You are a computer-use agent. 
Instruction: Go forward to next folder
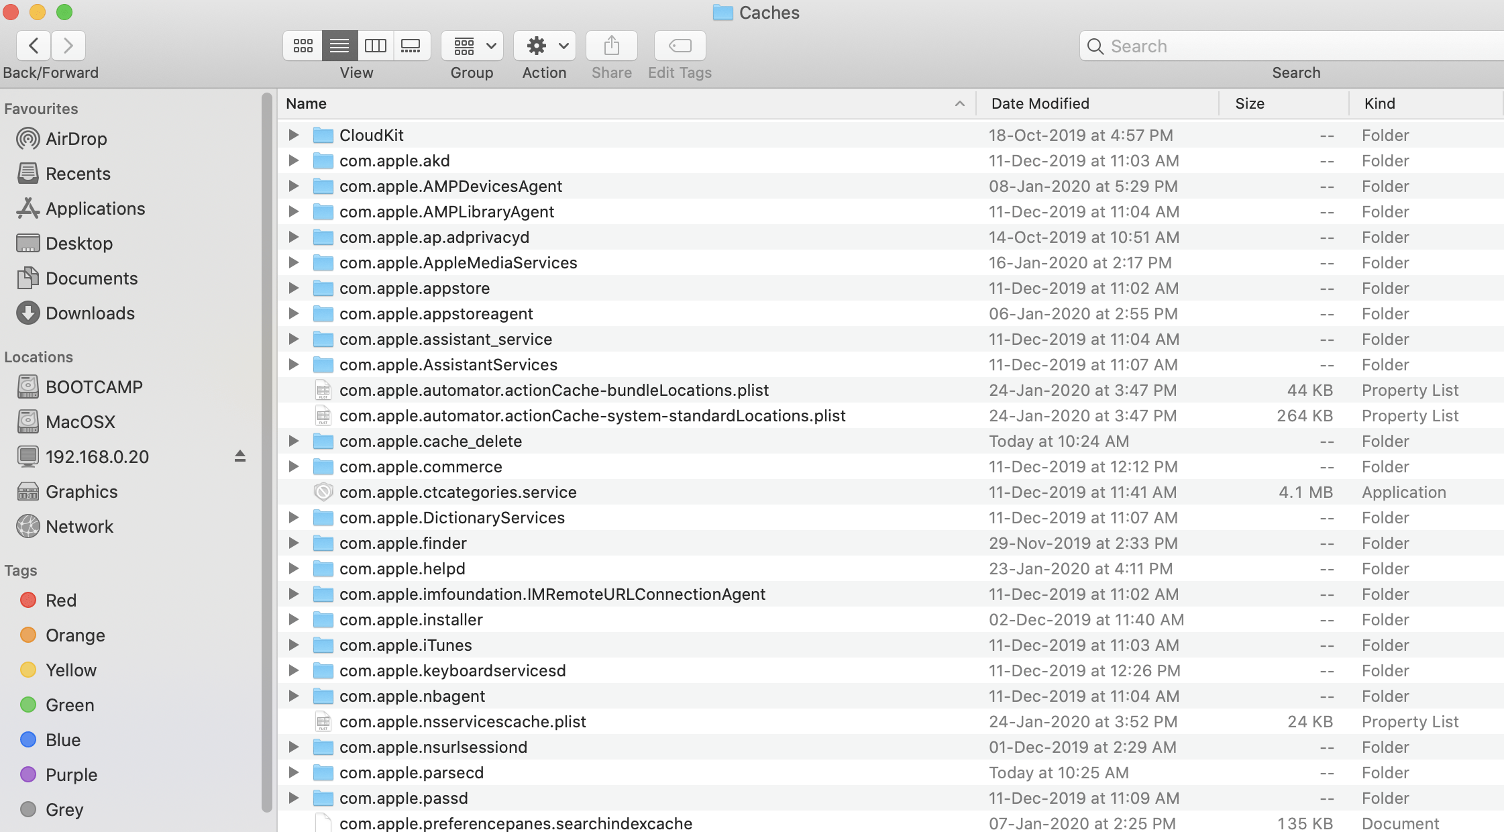pos(68,46)
